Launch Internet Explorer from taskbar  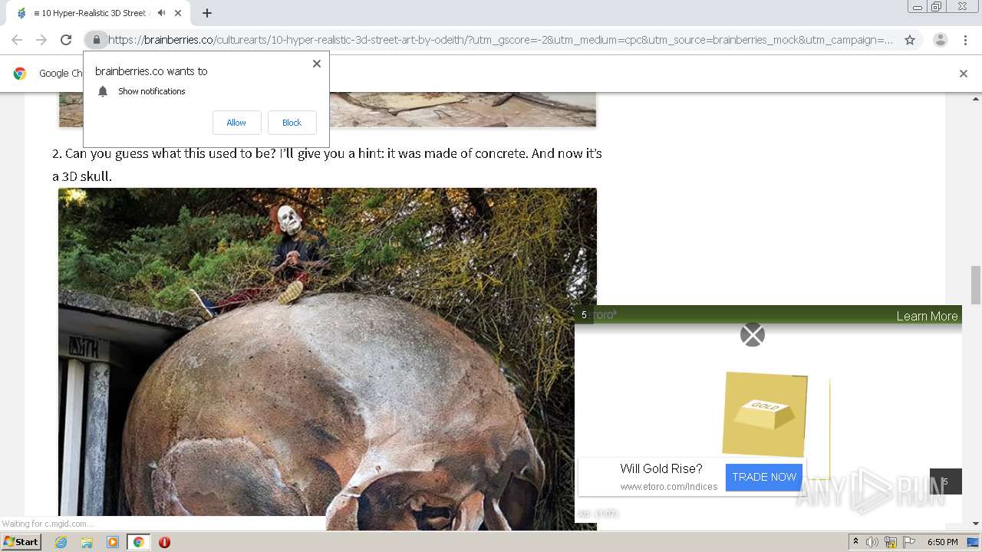coord(61,542)
